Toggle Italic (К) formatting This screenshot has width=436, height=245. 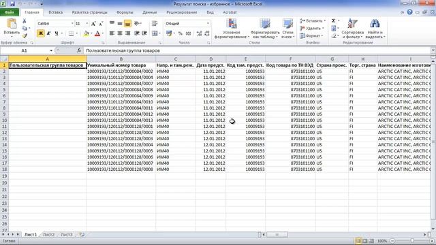[48, 33]
